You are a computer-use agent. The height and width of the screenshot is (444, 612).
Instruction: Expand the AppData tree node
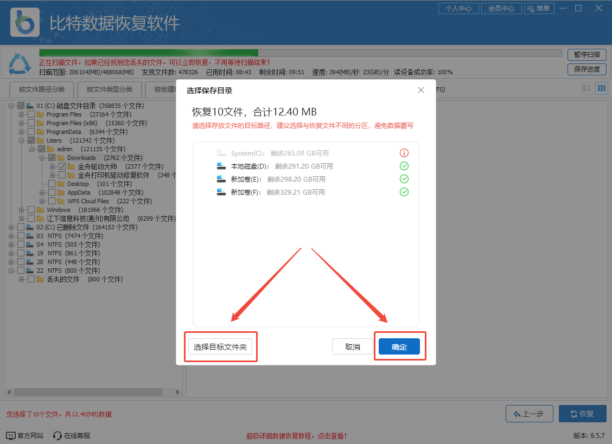pos(42,192)
